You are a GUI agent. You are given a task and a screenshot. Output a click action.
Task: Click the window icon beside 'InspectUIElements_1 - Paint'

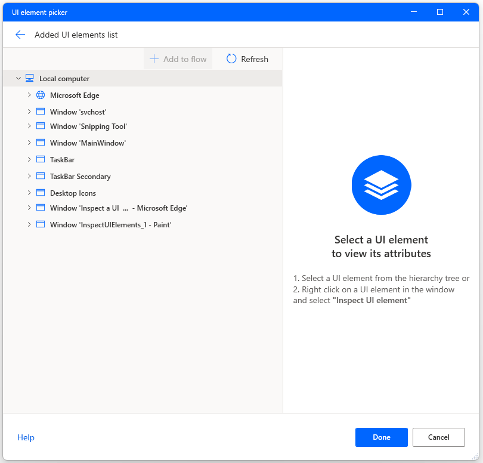pos(41,224)
